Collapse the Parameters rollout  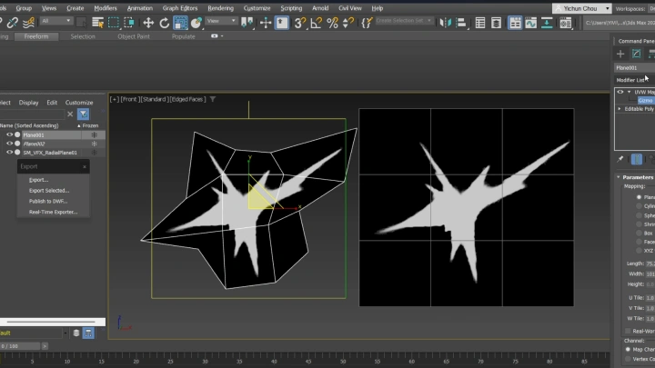[x=619, y=177]
